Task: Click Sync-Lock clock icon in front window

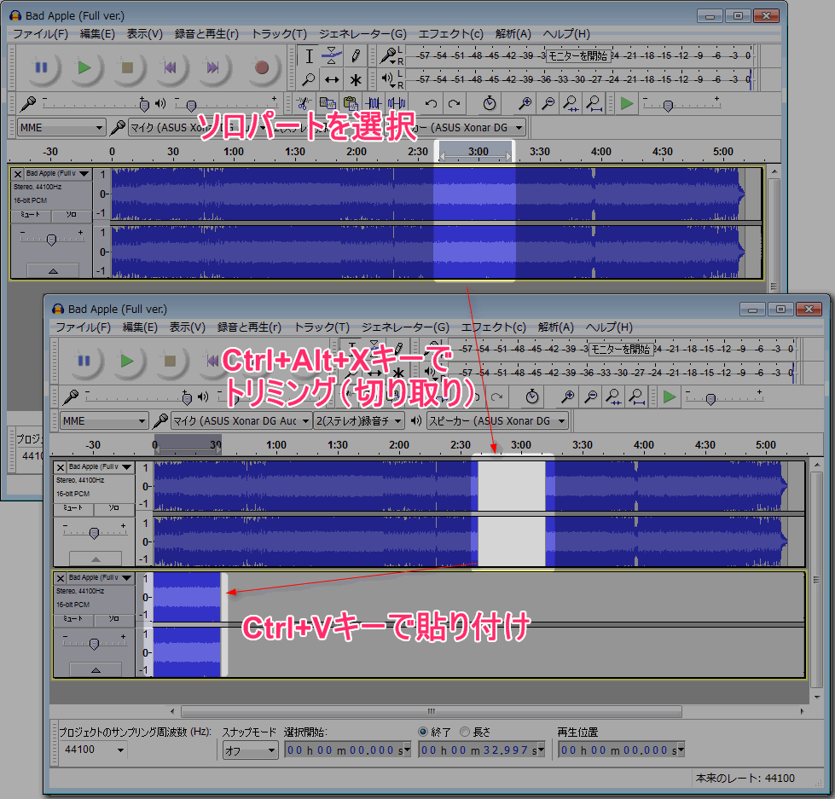Action: [x=532, y=397]
